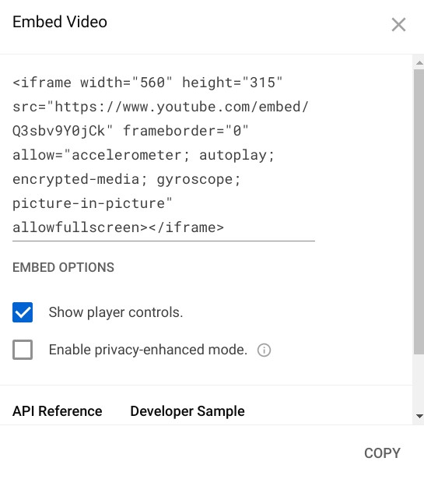Click the scrollbar track below the thumb
Viewport: 424px width, 479px height.
click(419, 382)
